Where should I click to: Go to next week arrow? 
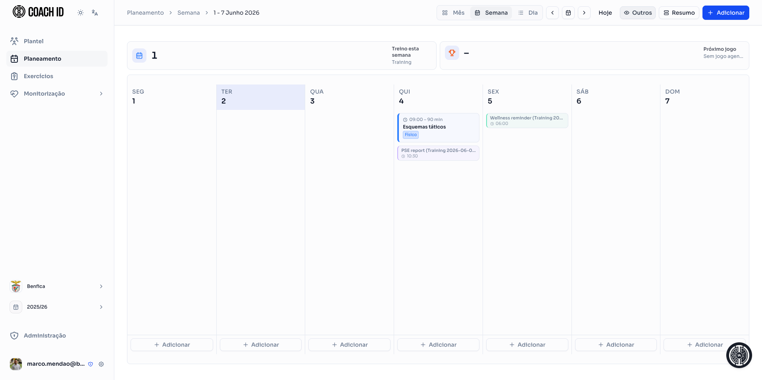pyautogui.click(x=584, y=13)
